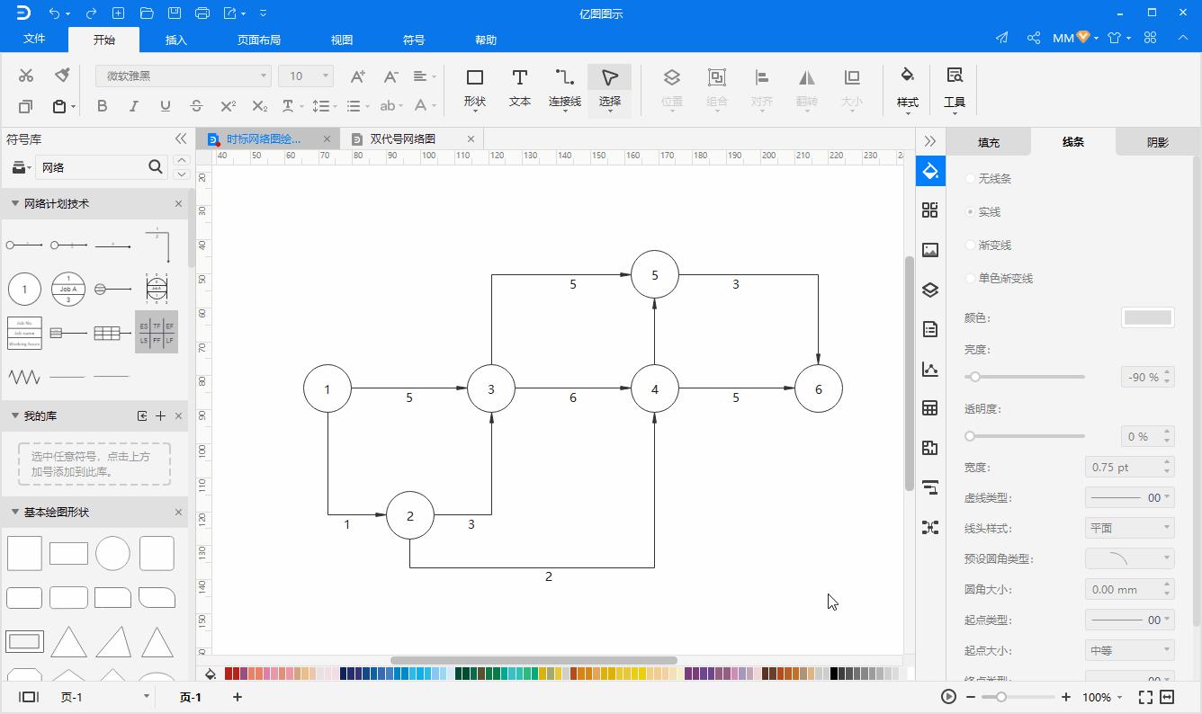The height and width of the screenshot is (714, 1202).
Task: Select the 无线条 no-line option
Action: (988, 179)
